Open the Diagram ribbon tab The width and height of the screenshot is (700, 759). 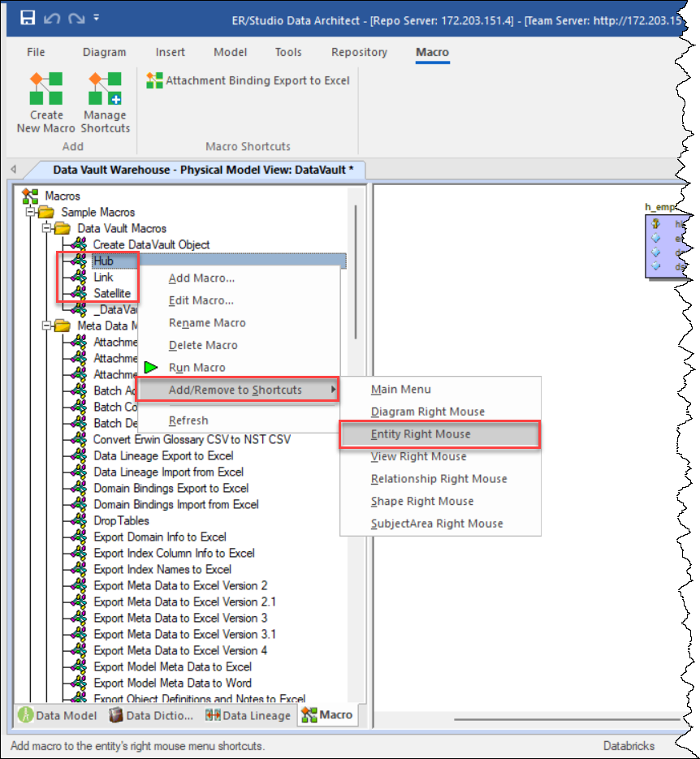pos(104,52)
